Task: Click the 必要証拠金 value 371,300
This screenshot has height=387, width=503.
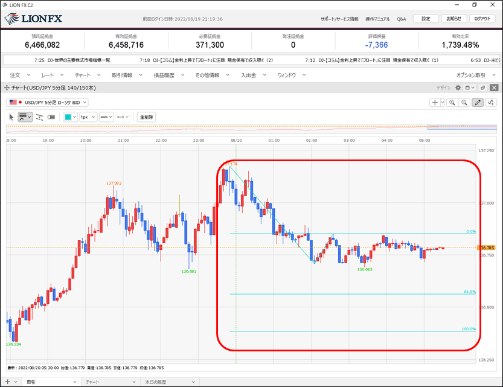Action: [x=210, y=45]
